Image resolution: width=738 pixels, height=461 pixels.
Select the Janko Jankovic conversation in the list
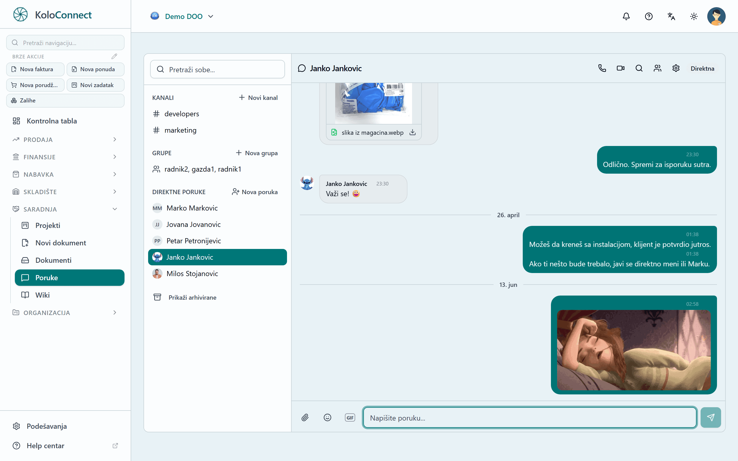click(217, 257)
